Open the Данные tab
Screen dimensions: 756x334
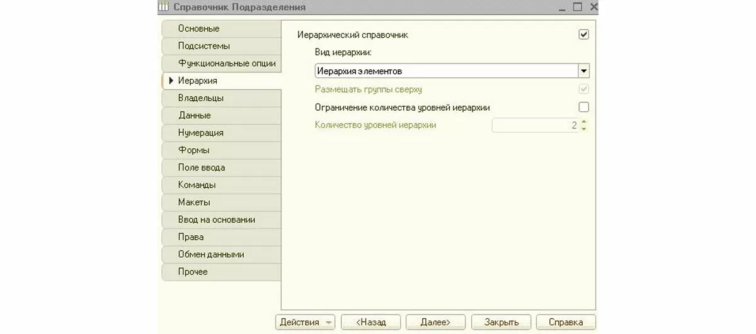tap(221, 116)
